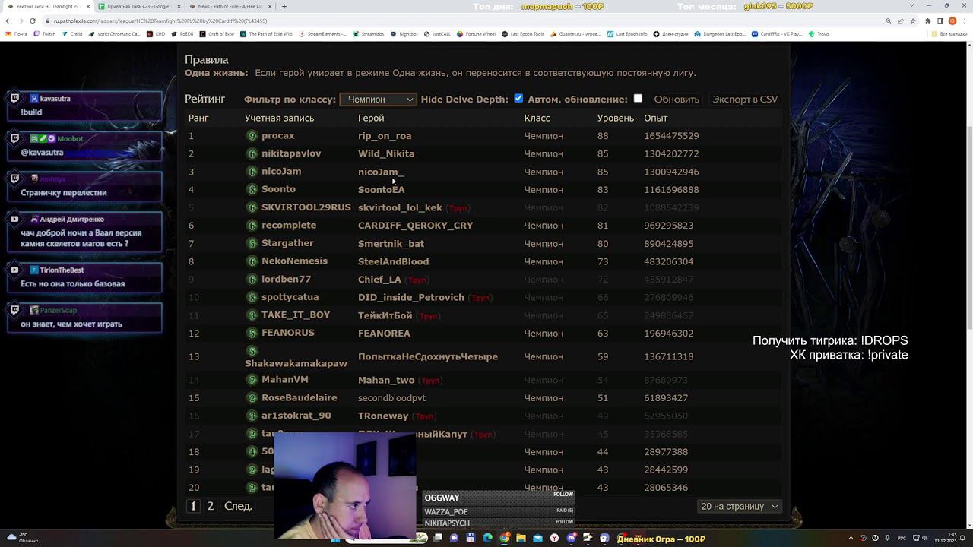Viewport: 973px width, 547px height.
Task: Click the challenge badge icon next to FEANORUS
Action: click(x=252, y=333)
